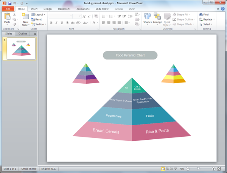Select Normal view in status bar
Image resolution: width=227 pixels, height=173 pixels.
click(x=163, y=169)
